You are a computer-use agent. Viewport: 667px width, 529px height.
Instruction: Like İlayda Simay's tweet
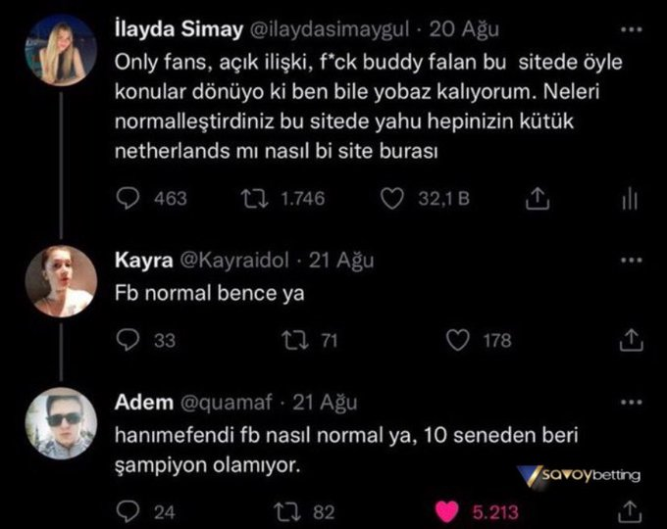[391, 199]
